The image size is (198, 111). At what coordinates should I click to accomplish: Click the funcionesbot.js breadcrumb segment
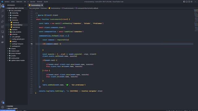[54, 8]
